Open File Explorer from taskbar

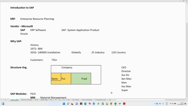click(107, 104)
